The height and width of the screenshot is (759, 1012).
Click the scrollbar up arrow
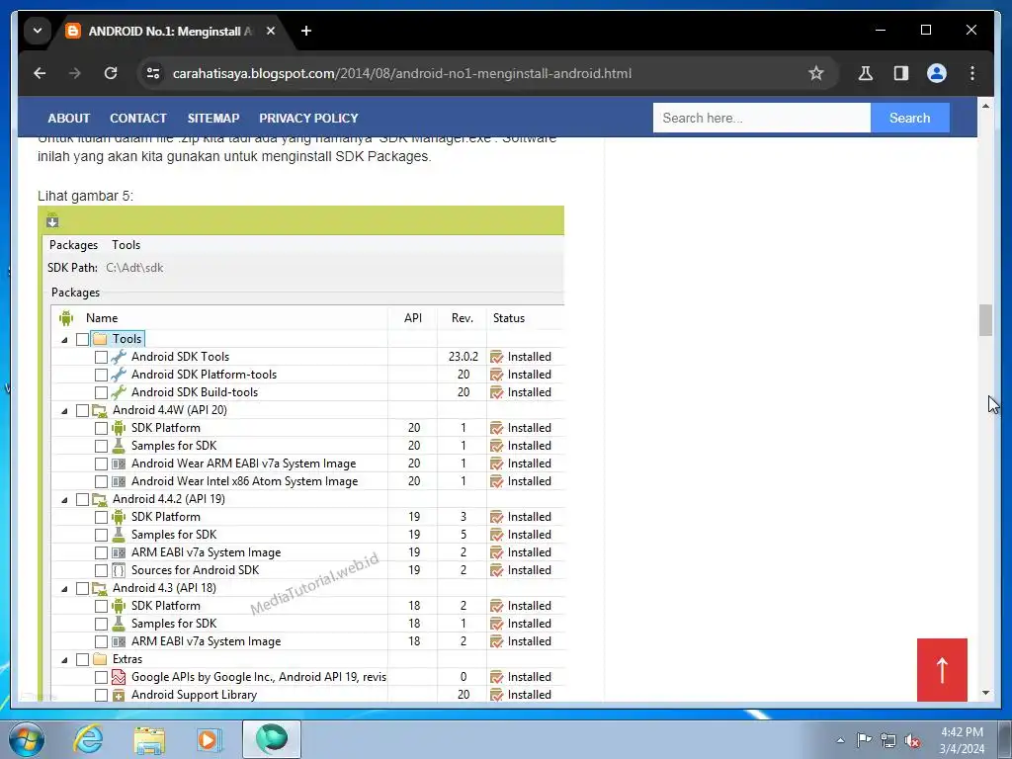(985, 105)
